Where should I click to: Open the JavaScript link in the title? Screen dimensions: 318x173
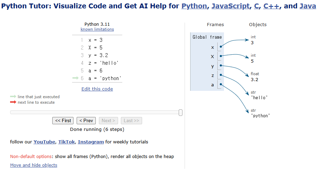pyautogui.click(x=231, y=6)
